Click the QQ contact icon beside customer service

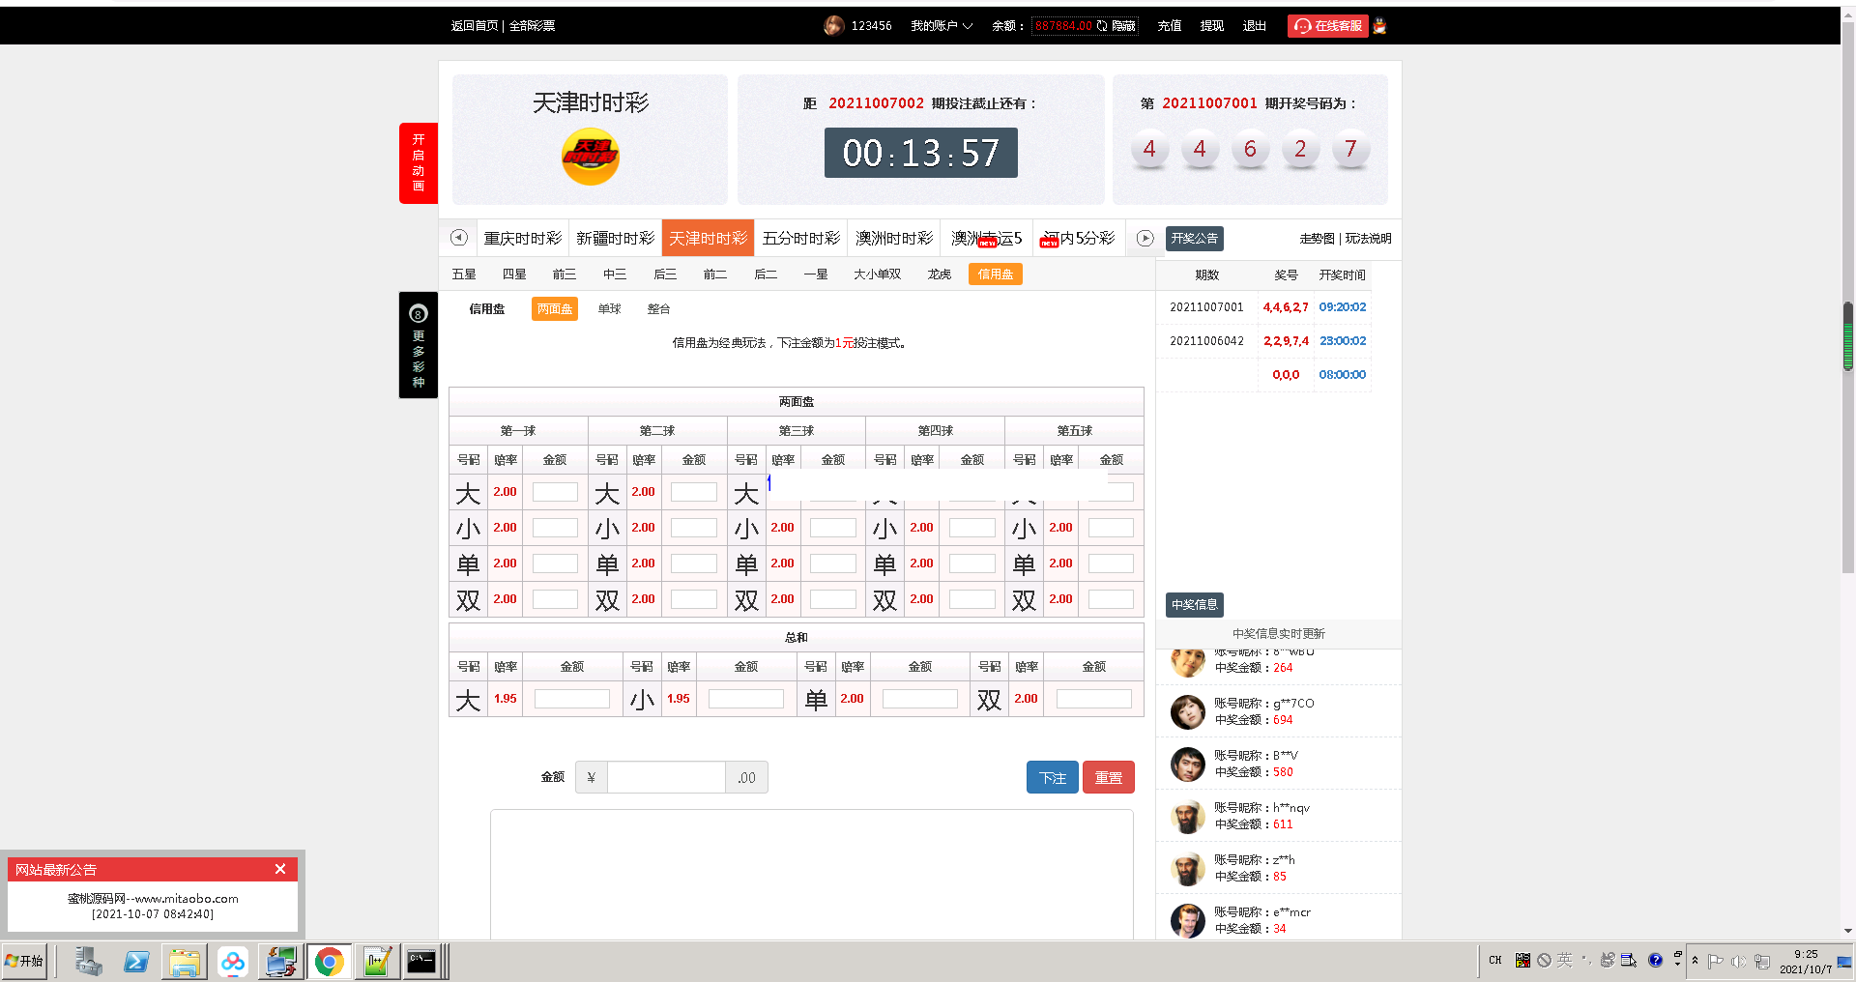pos(1377,26)
